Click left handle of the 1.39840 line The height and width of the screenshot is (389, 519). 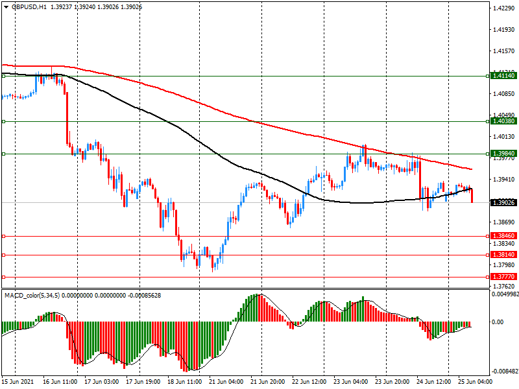pyautogui.click(x=4, y=154)
